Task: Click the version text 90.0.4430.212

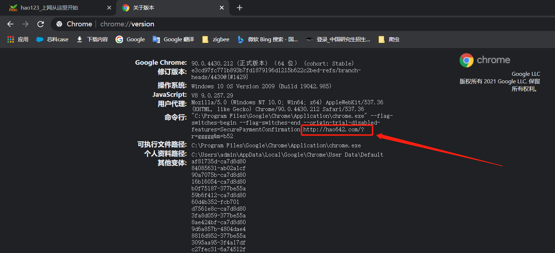Action: [212, 63]
